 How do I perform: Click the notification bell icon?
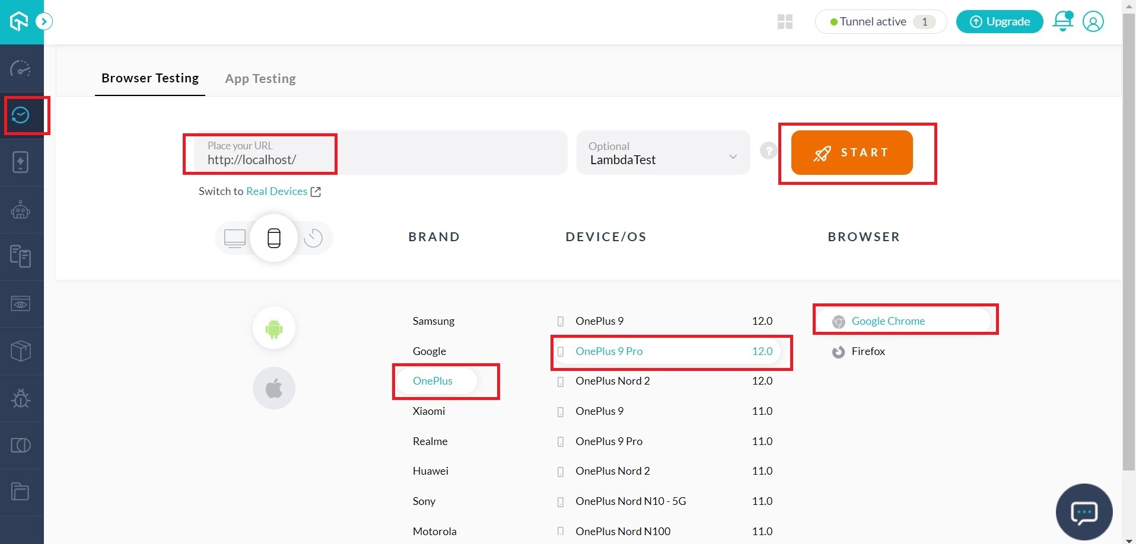[x=1062, y=21]
